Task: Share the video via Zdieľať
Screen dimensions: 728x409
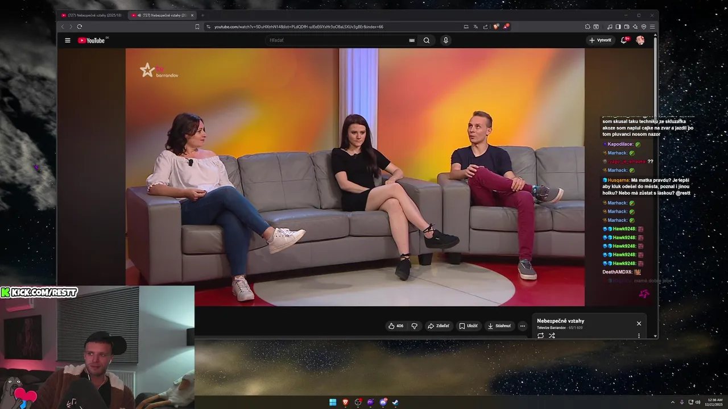Action: click(439, 326)
